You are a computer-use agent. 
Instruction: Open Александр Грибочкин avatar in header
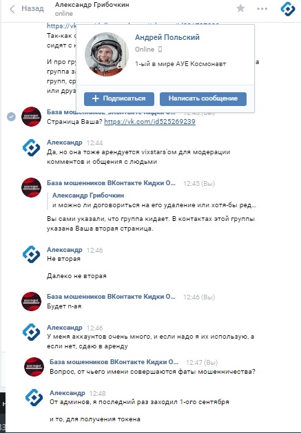click(288, 9)
